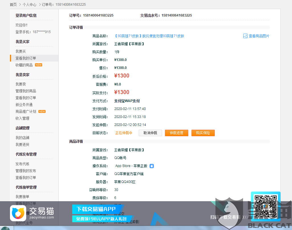Click the 支付宝WAP支付 payment method text
This screenshot has width=292, height=230.
(x=127, y=101)
